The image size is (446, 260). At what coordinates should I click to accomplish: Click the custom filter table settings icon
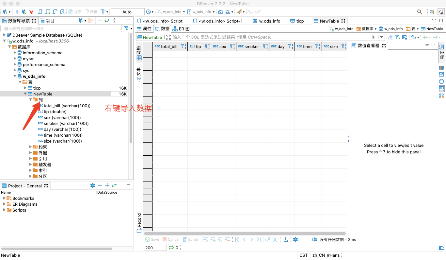(x=405, y=37)
